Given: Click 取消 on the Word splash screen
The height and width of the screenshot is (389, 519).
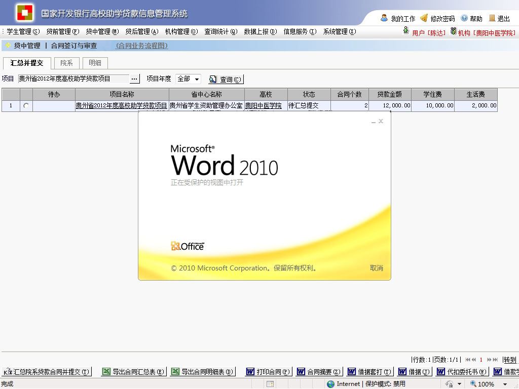Looking at the screenshot, I should (x=377, y=268).
